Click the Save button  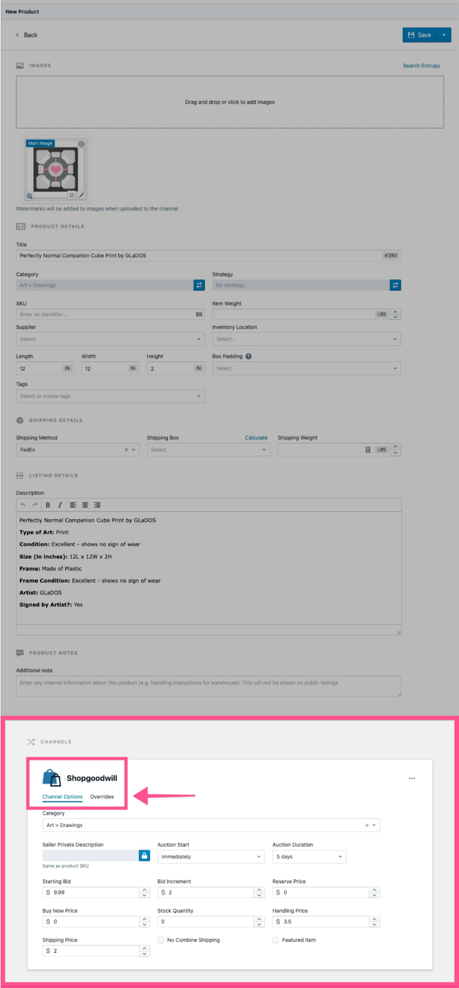pyautogui.click(x=420, y=35)
